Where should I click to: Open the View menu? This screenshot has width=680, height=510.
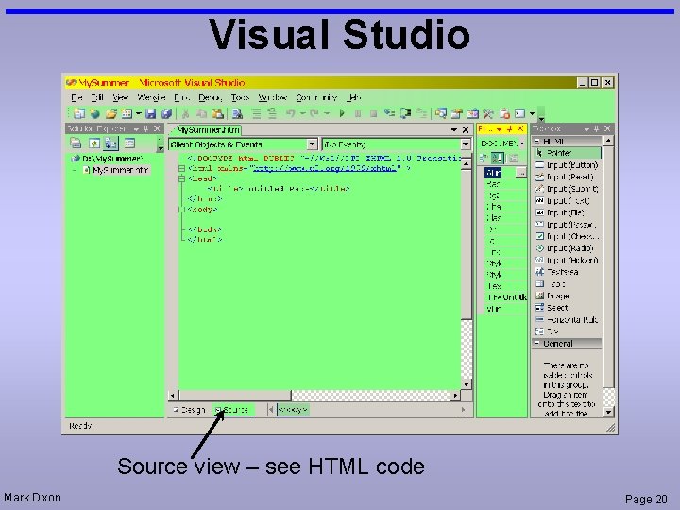(121, 97)
